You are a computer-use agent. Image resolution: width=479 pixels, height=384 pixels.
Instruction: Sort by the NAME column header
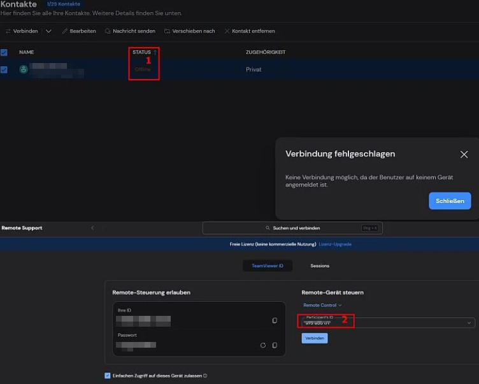27,52
